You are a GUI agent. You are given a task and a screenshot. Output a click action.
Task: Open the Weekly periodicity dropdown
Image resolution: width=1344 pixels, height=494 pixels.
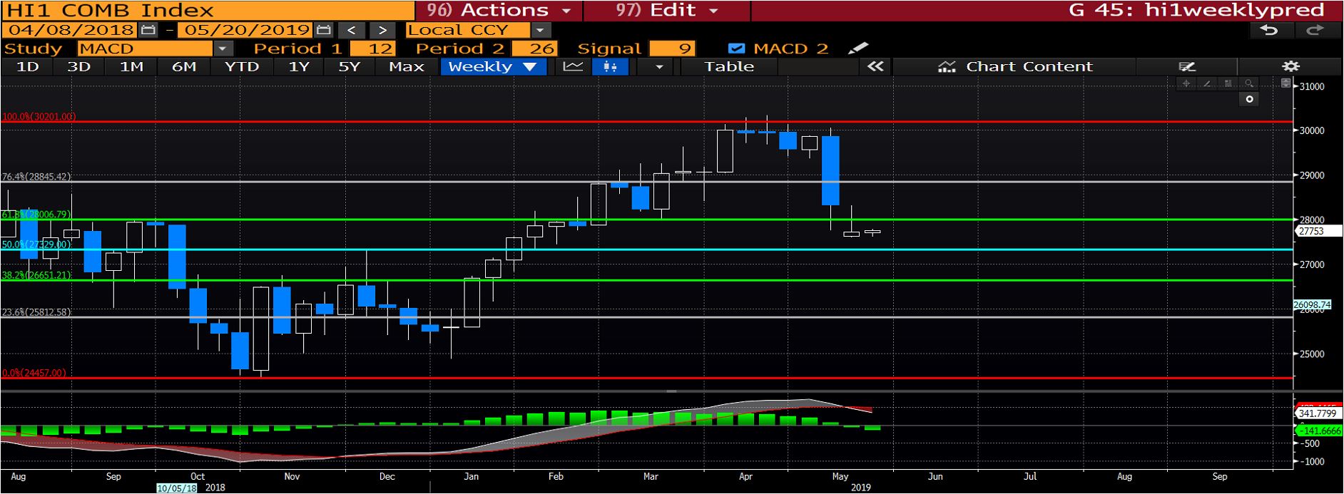(x=493, y=67)
